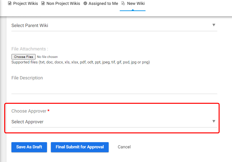Go to Assigned to Me tab
Screen dimensions: 232x162
(x=101, y=3)
